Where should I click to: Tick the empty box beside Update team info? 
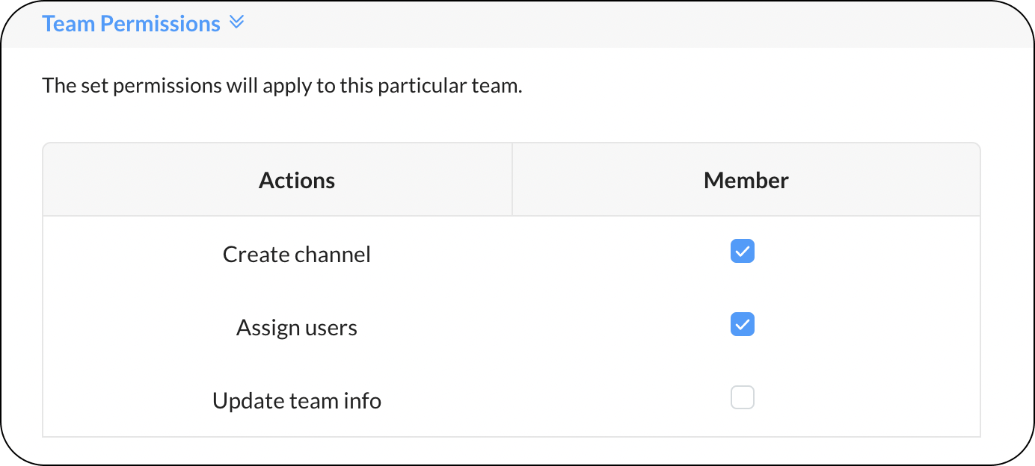742,397
